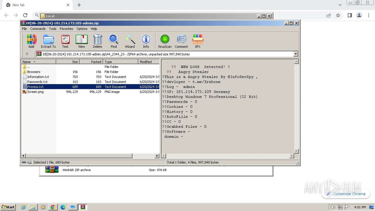Open new Chrome tab plus button
This screenshot has height=211, width=375.
pyautogui.click(x=79, y=5)
